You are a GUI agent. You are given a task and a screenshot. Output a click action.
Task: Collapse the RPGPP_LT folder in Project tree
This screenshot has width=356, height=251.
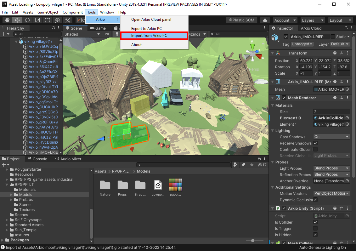tap(7, 185)
